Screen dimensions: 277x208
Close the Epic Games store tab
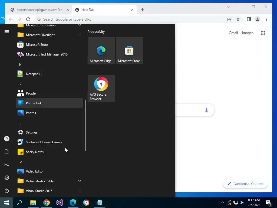tap(67, 10)
